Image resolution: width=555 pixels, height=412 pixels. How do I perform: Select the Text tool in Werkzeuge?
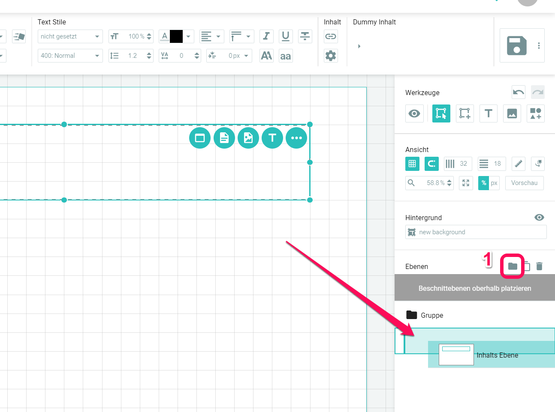pos(489,113)
